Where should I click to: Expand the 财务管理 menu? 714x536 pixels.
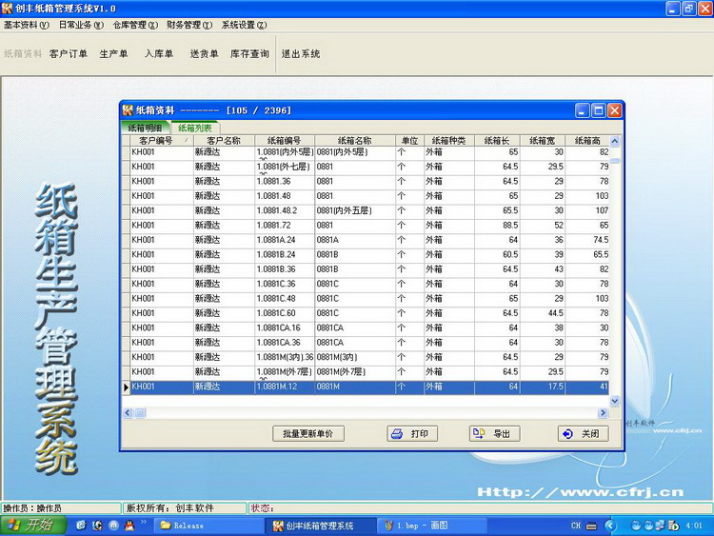tap(189, 25)
